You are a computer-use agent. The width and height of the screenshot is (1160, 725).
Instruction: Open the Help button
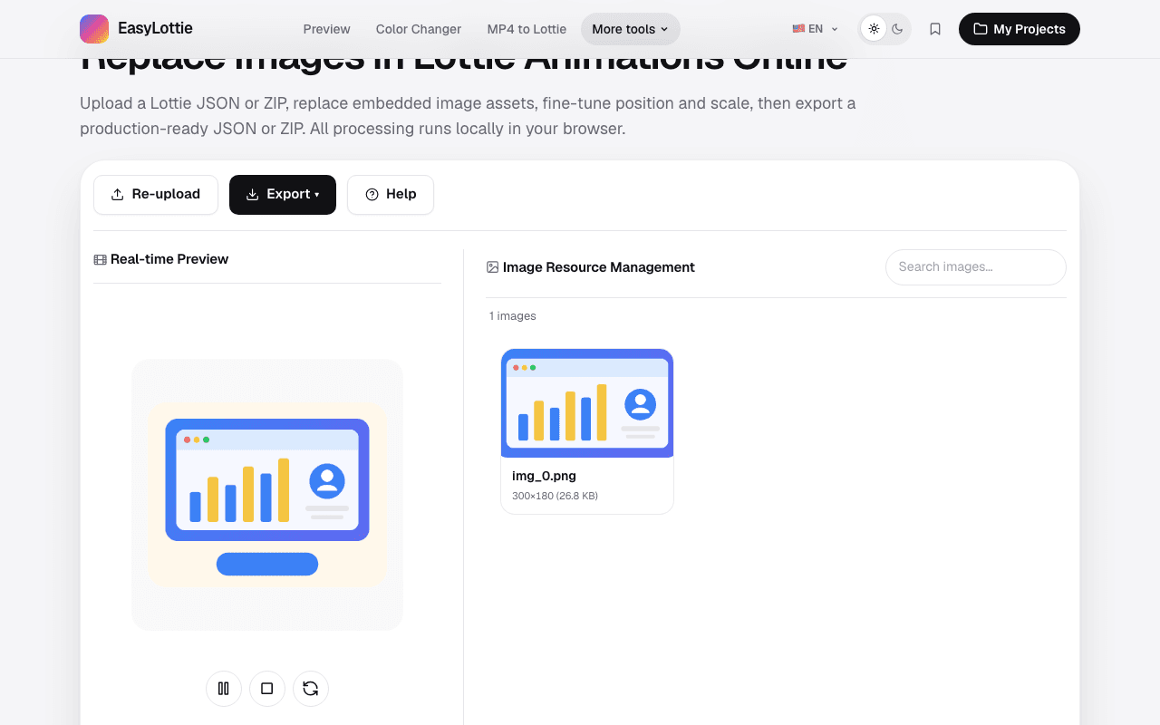(x=391, y=195)
